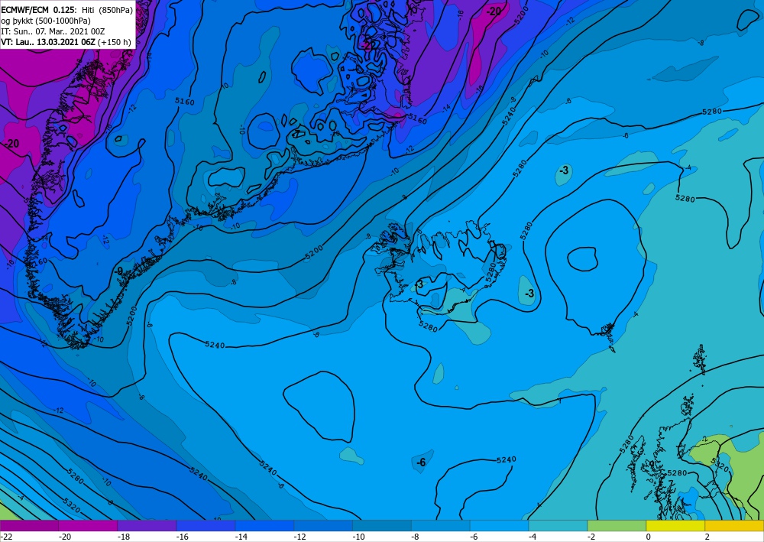Image resolution: width=764 pixels, height=542 pixels.
Task: Select the -12 to -10 legend color band
Action: click(x=323, y=526)
